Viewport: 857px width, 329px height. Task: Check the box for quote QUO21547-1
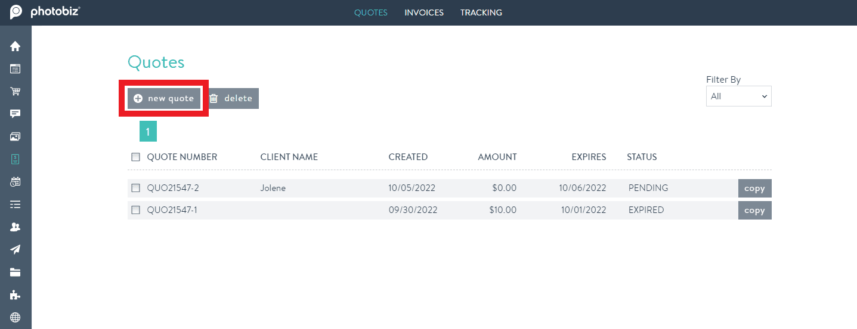pyautogui.click(x=135, y=210)
